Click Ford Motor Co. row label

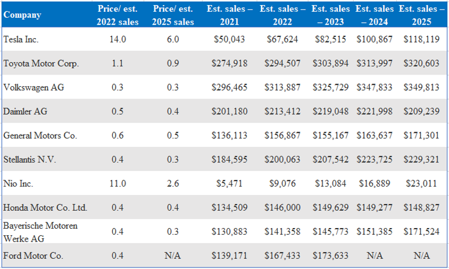coord(33,256)
